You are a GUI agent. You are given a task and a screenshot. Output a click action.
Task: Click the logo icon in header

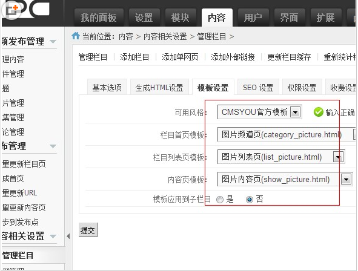[x=12, y=10]
